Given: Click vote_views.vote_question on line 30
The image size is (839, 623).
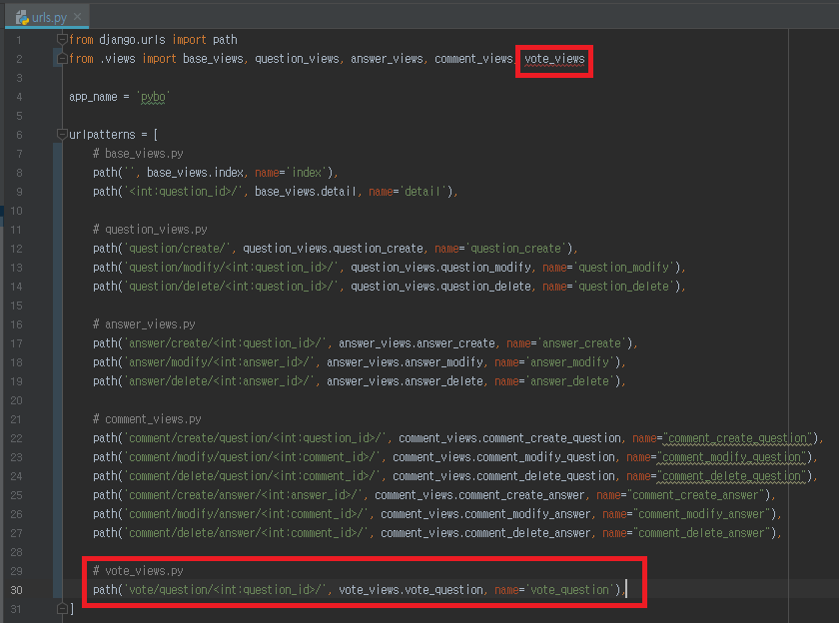Looking at the screenshot, I should (411, 590).
